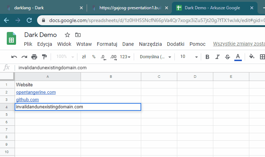
Task: Open the Formatuj menu
Action: pos(107,44)
